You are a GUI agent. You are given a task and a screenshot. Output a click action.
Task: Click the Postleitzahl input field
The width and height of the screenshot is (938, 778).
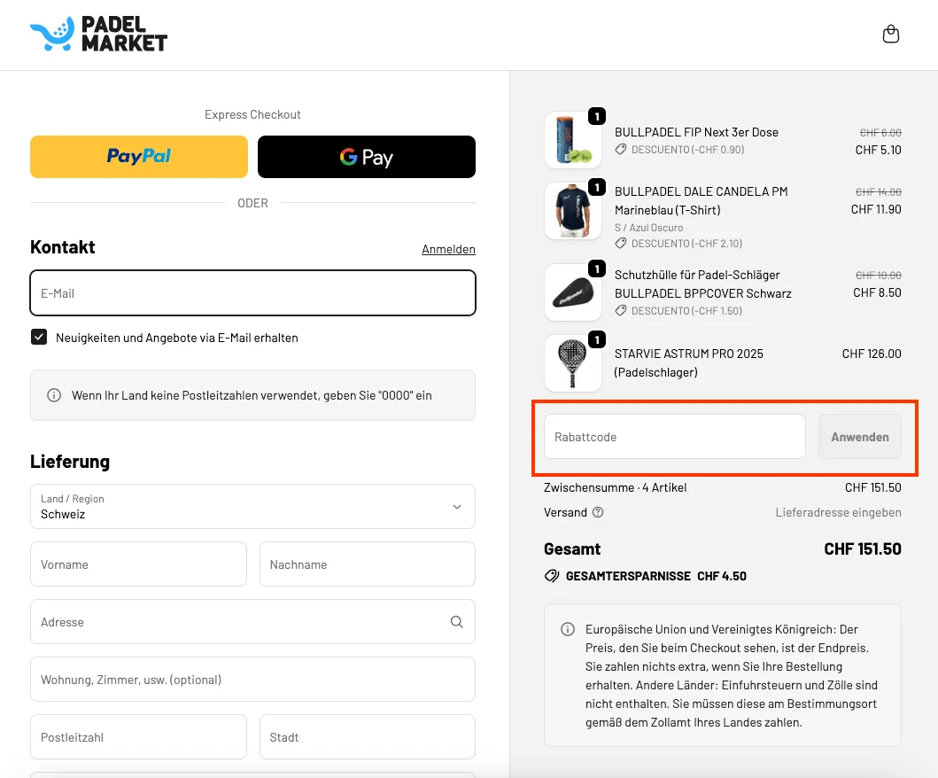click(x=138, y=737)
